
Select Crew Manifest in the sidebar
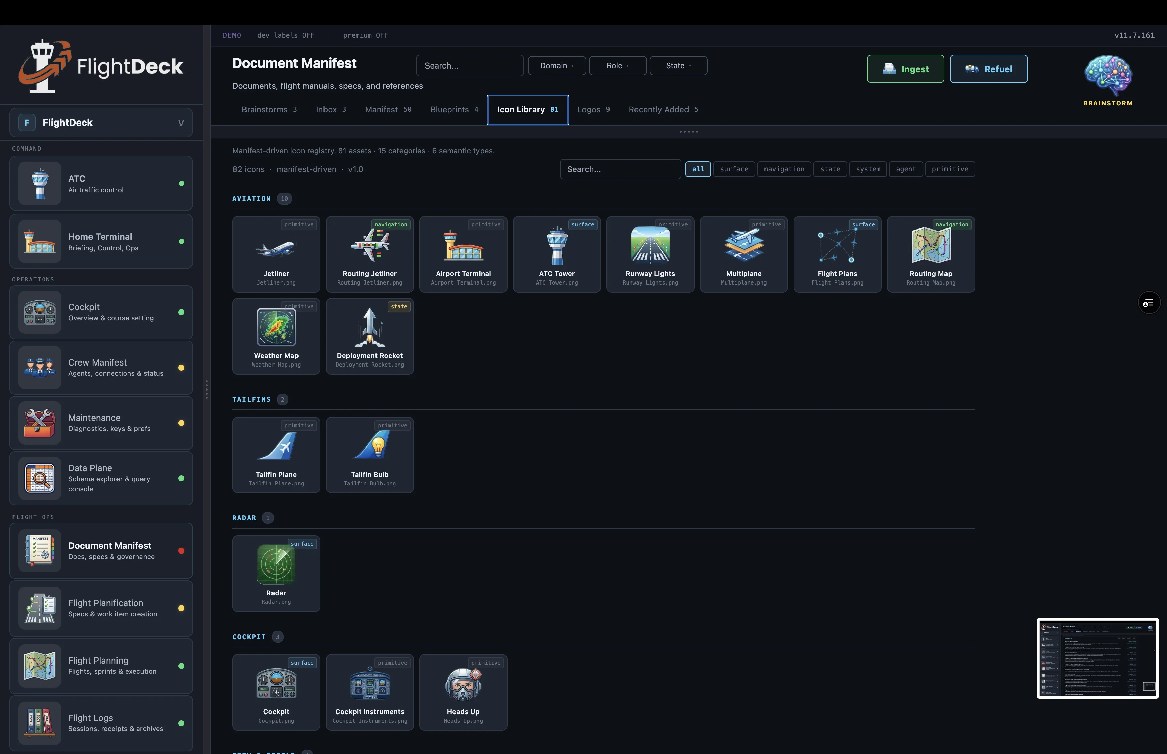101,367
